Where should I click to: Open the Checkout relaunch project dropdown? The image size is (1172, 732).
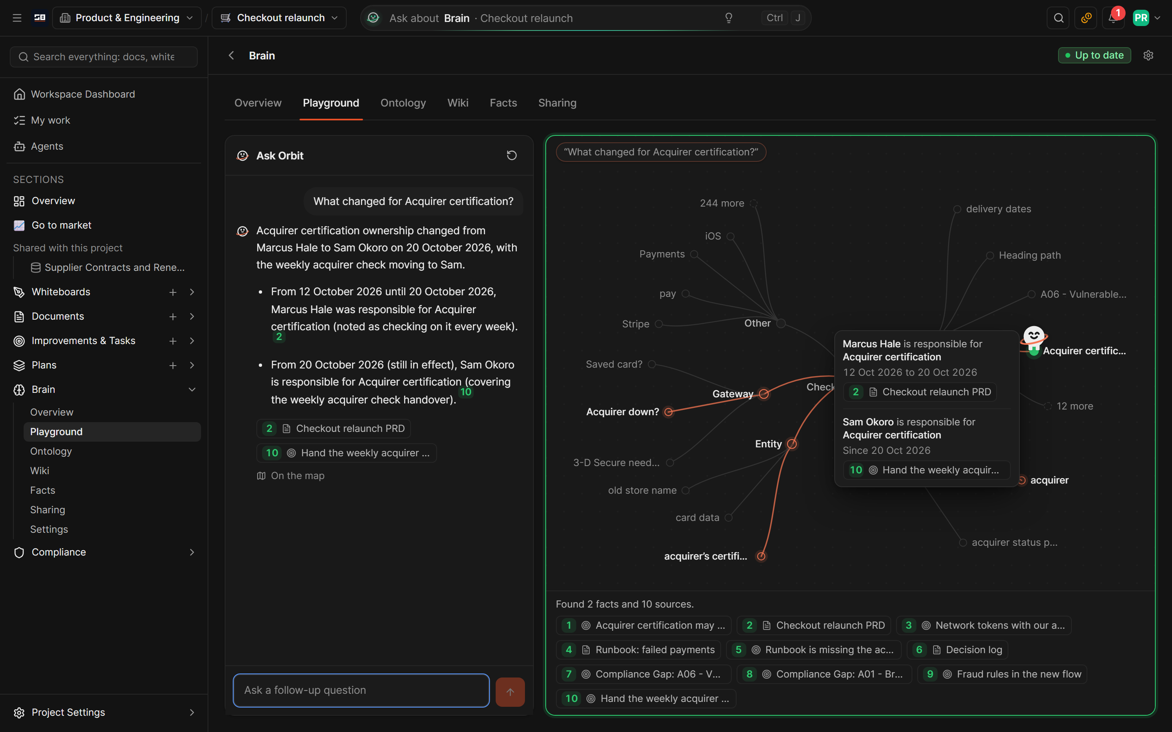(280, 18)
